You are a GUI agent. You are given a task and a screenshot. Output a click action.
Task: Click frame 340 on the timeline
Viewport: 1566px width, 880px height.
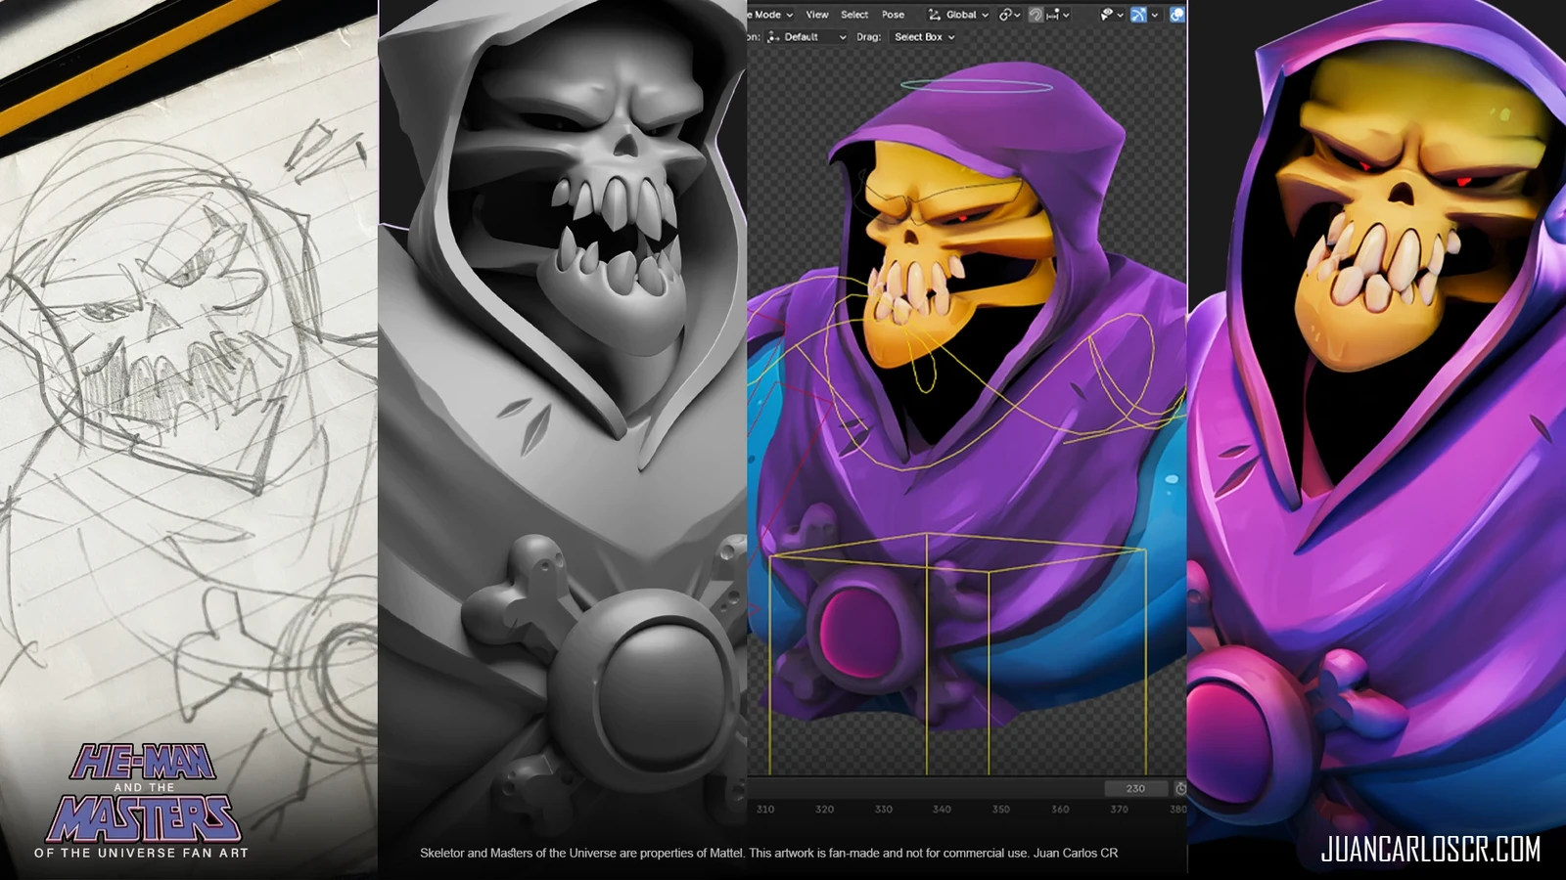click(942, 810)
